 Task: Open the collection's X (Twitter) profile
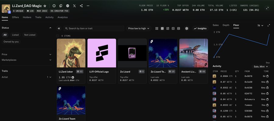75,6
